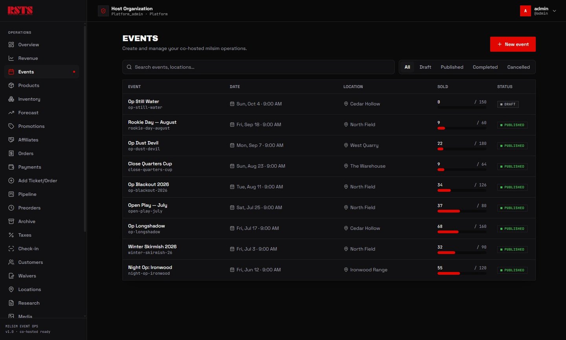Click the Host Organization title text
The height and width of the screenshot is (340, 566).
[x=132, y=9]
